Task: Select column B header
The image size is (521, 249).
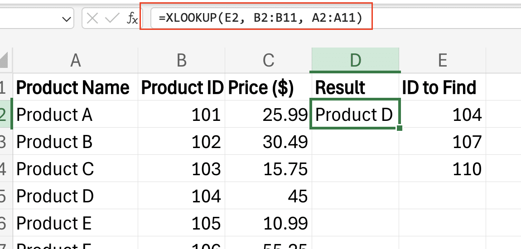Action: tap(181, 60)
